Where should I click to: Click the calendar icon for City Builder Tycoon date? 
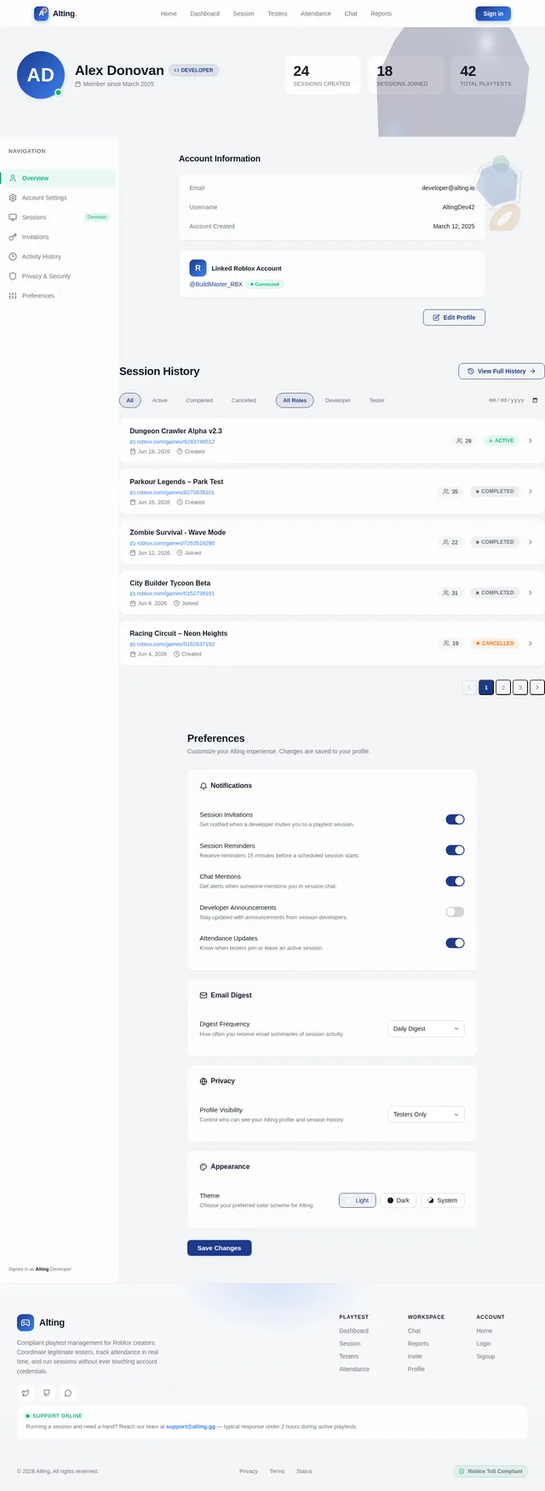[133, 604]
